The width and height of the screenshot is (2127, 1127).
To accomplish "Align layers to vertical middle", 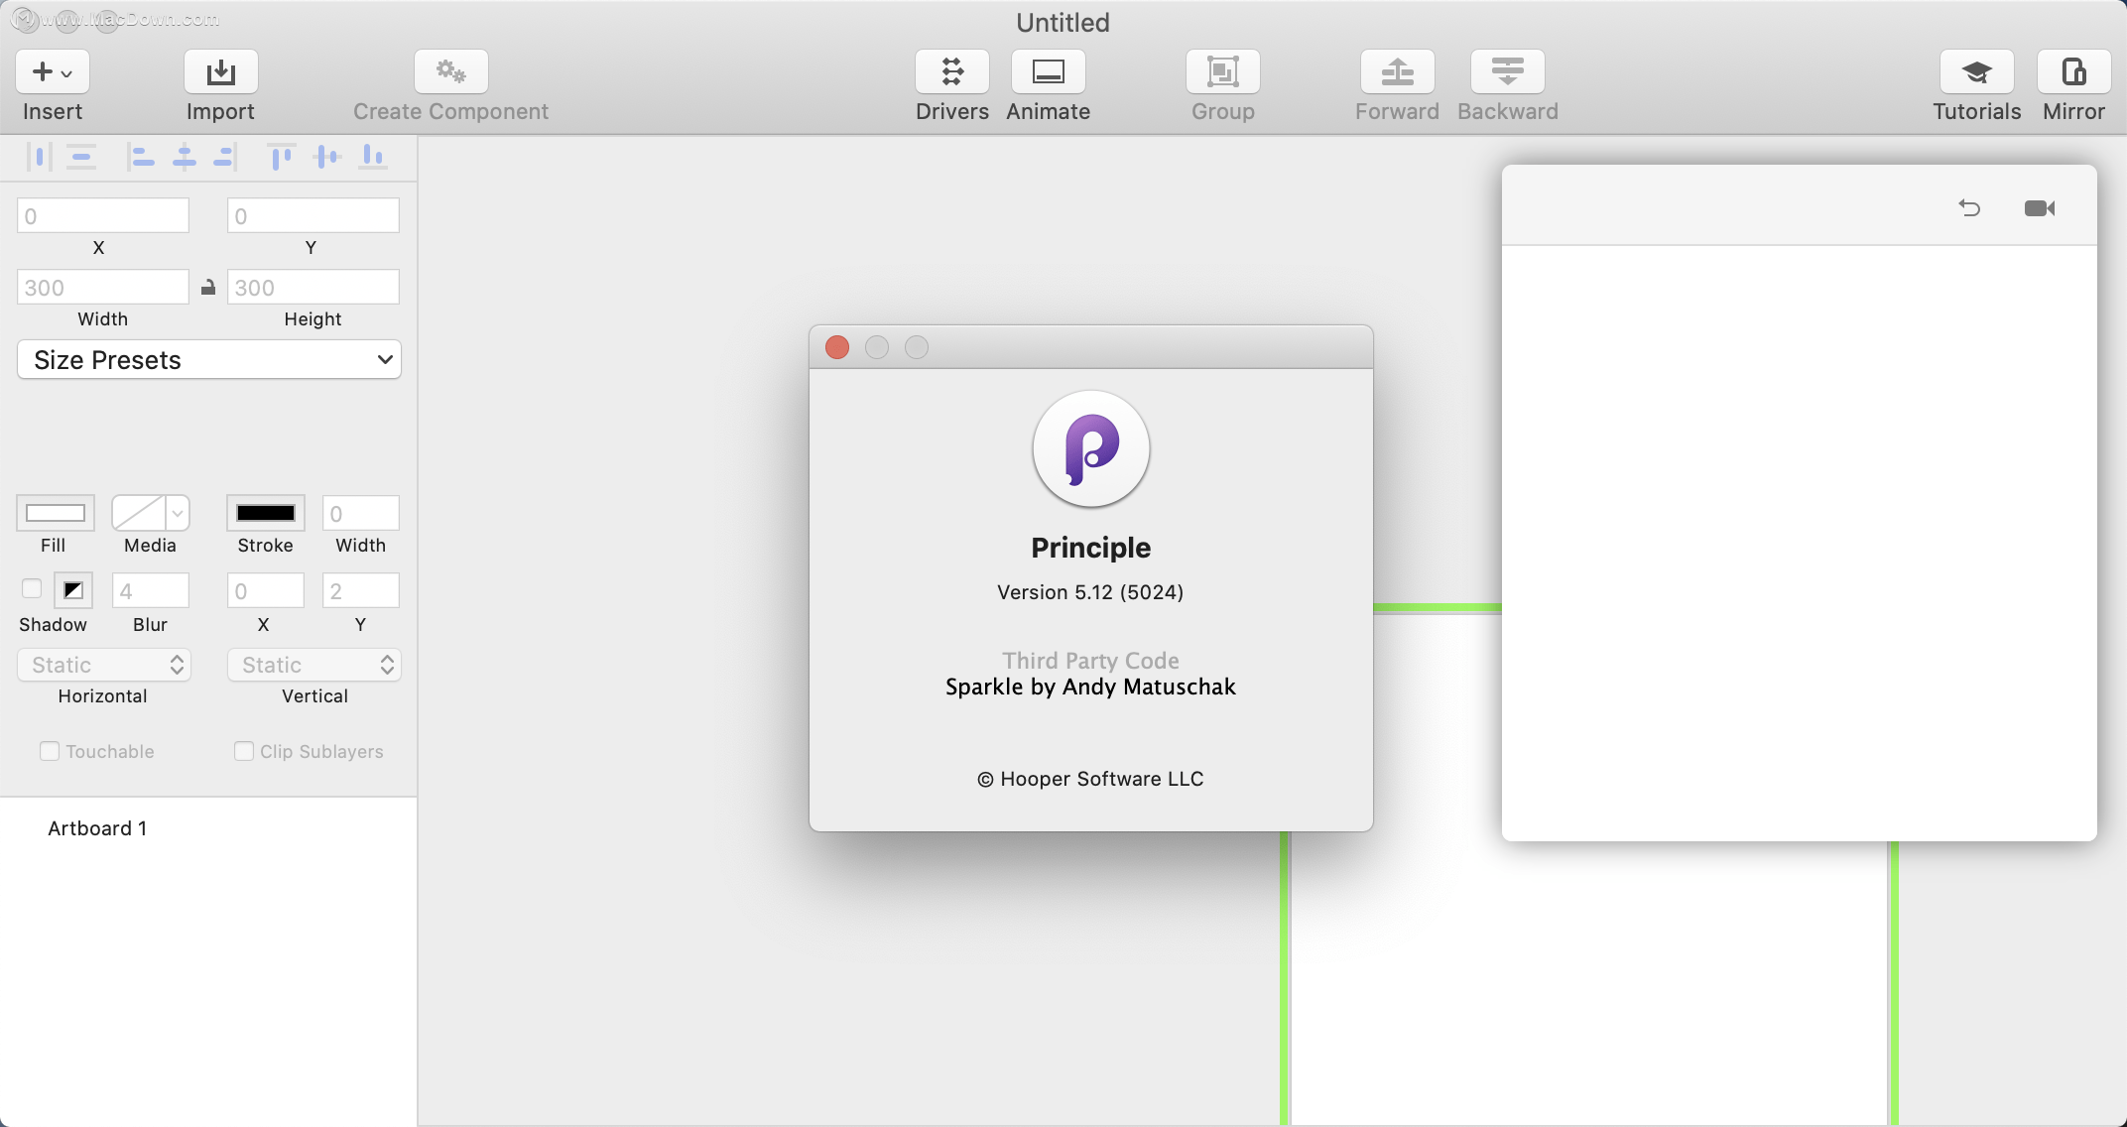I will pyautogui.click(x=326, y=157).
